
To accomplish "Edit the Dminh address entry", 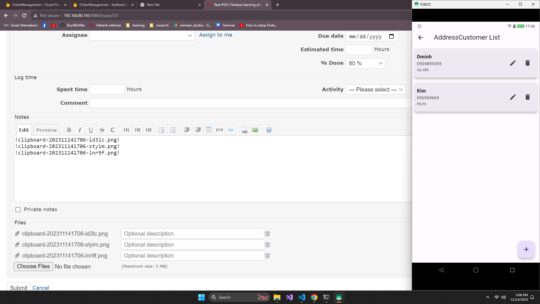I will [x=513, y=63].
